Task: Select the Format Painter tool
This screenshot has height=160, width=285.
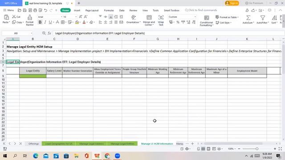Action: click(x=30, y=20)
